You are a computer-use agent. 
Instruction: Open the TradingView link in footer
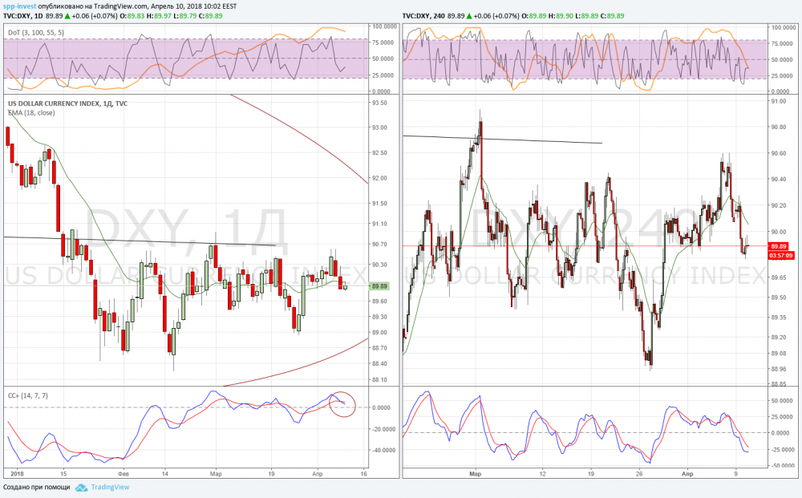110,488
